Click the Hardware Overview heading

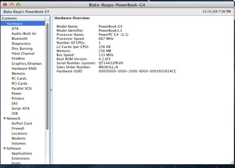(72, 18)
